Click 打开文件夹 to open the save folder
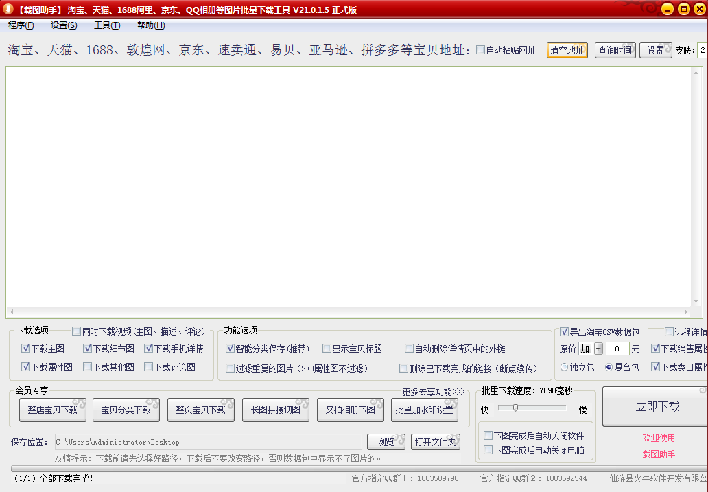Screen dimensions: 708x492 click(x=436, y=442)
